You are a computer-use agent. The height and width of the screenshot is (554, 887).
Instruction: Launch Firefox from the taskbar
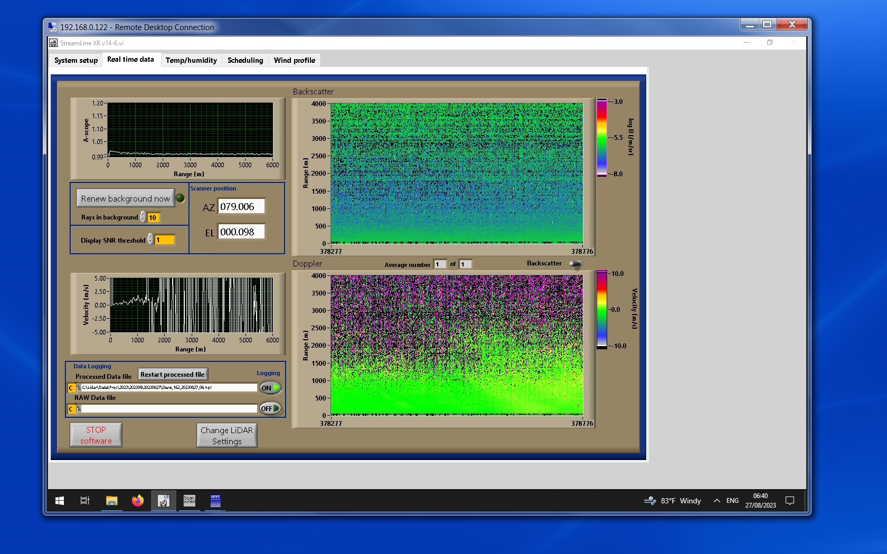138,501
